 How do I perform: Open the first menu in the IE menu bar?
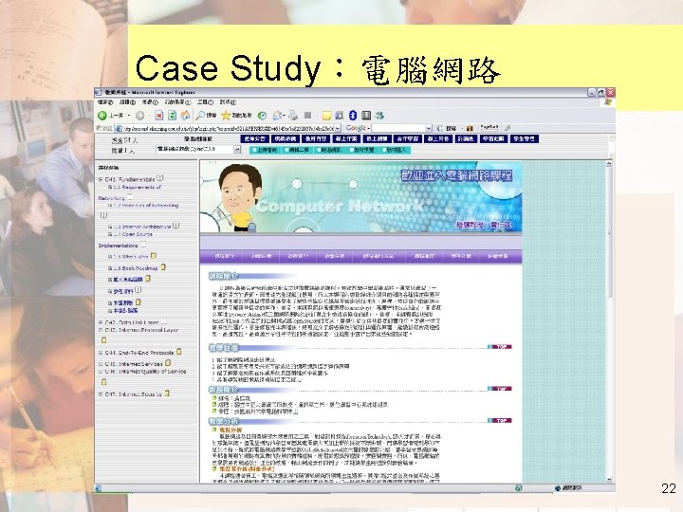click(105, 102)
